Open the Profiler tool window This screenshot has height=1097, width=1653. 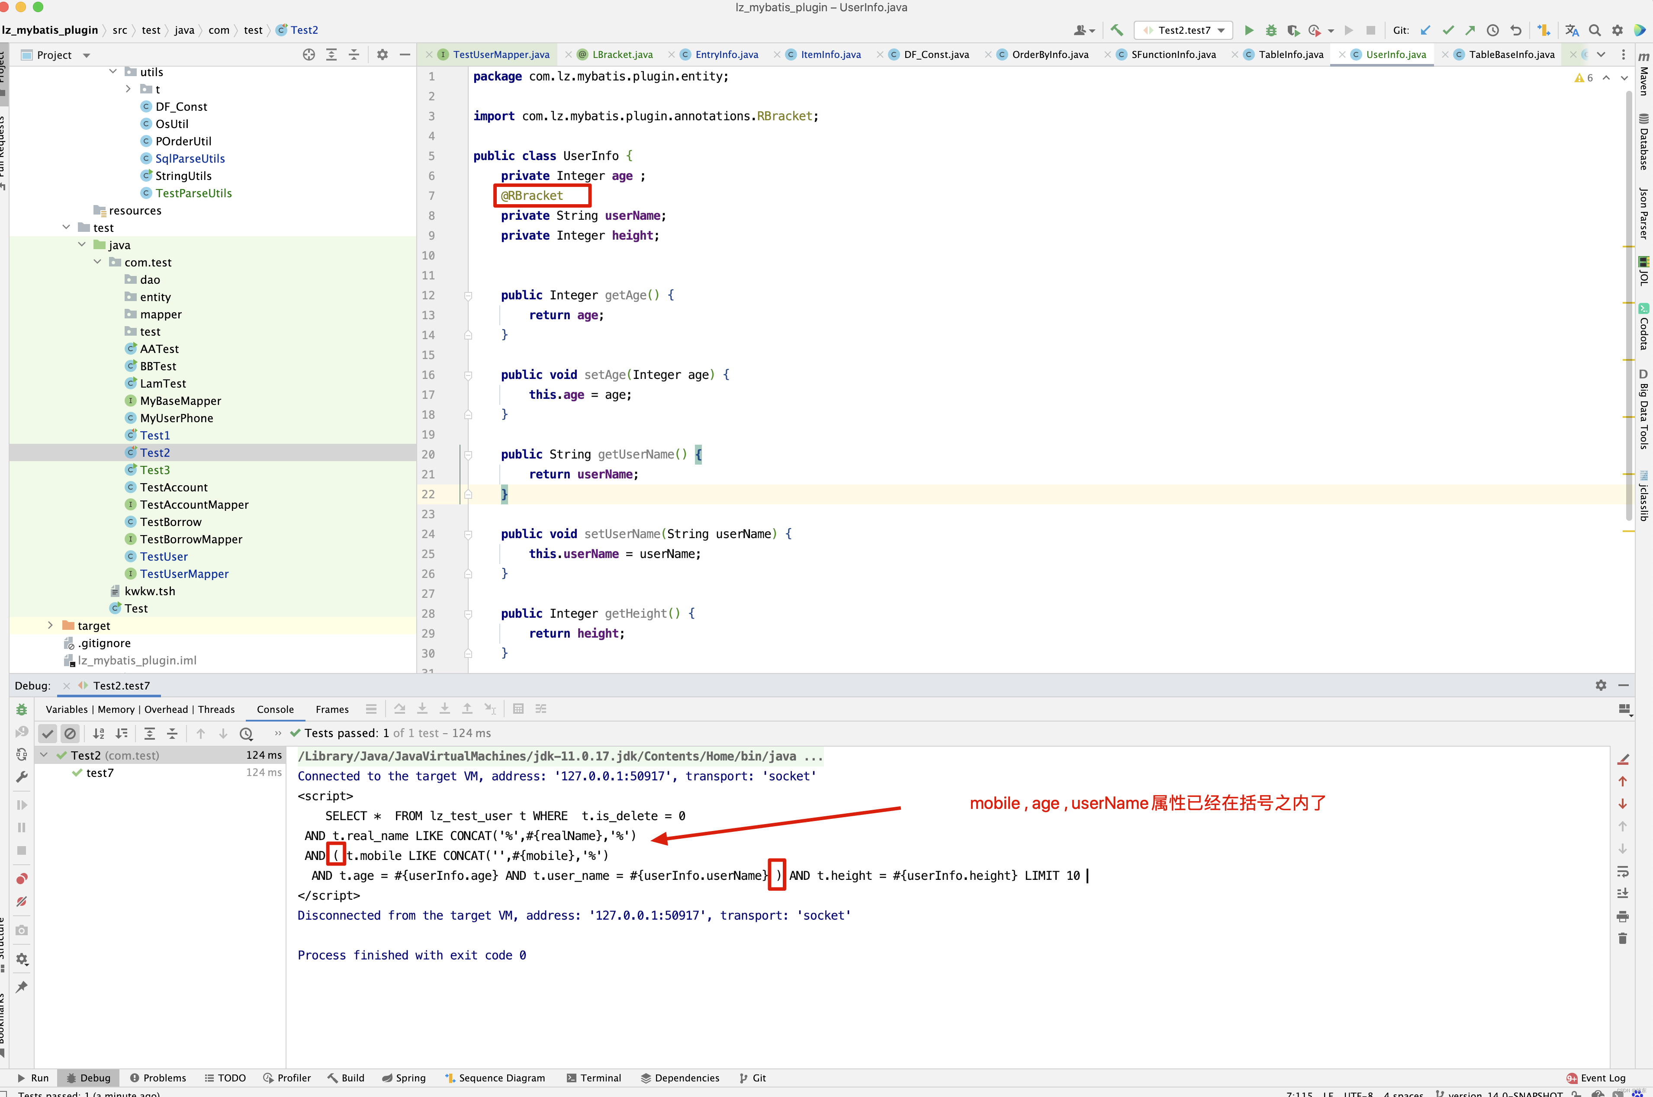coord(287,1078)
